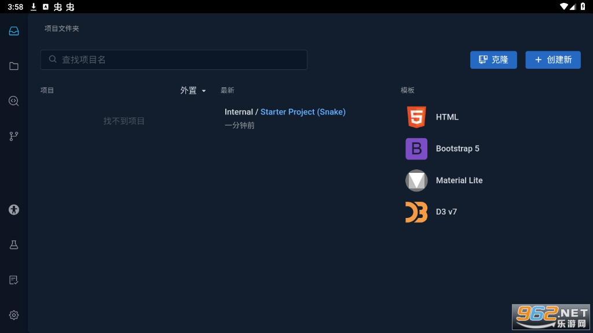Click the 克隆 clone button
The image size is (593, 333).
[493, 60]
